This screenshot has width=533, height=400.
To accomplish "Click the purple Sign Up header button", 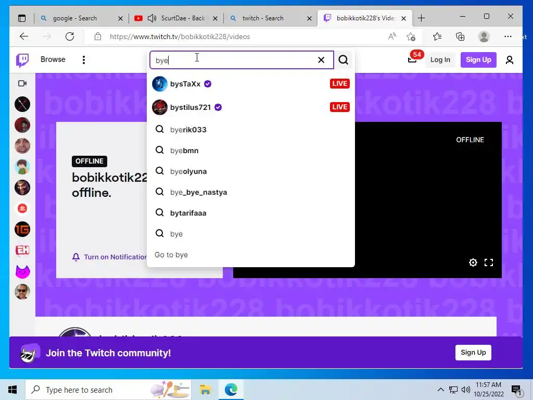I will pos(478,60).
